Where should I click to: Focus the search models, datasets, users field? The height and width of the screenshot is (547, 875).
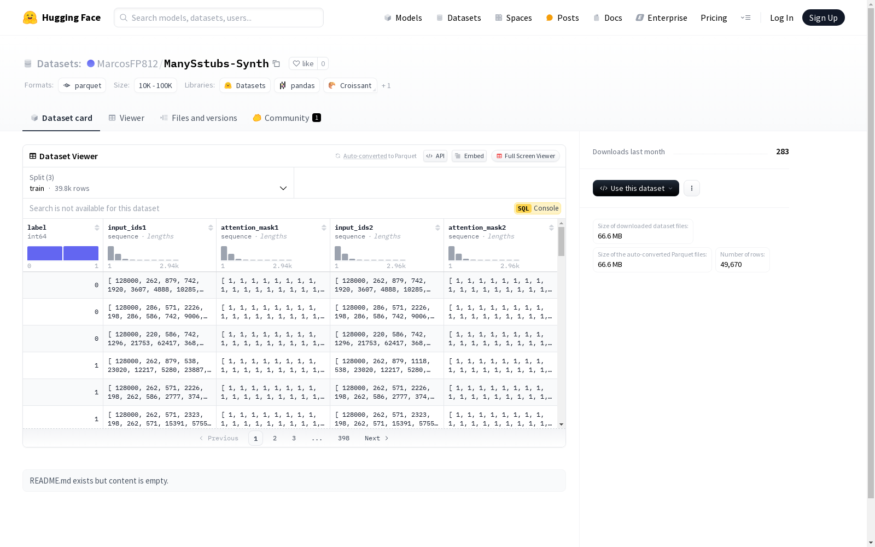[219, 18]
